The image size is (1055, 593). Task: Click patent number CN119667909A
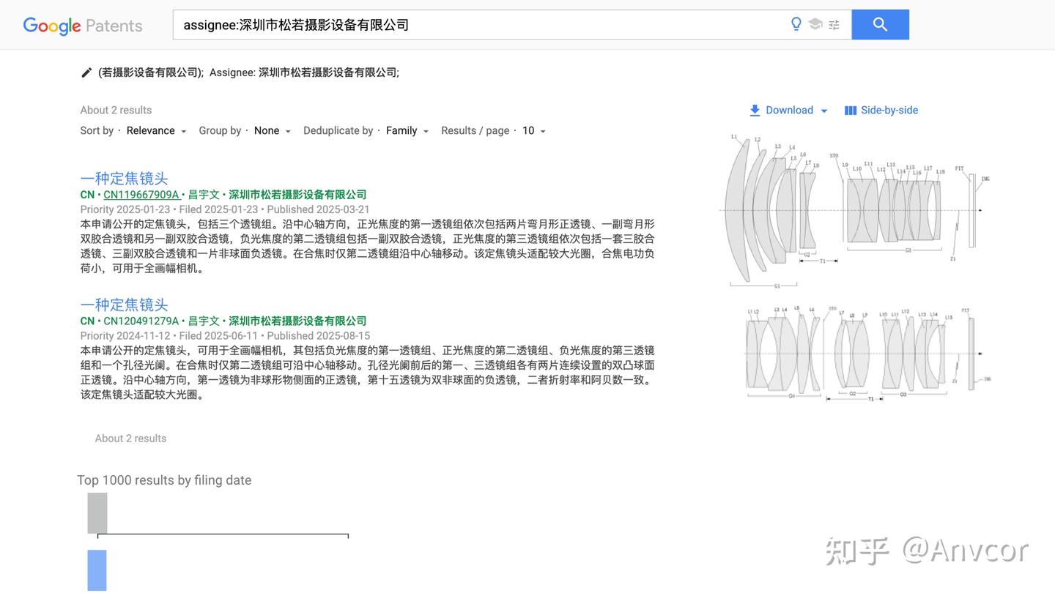141,195
